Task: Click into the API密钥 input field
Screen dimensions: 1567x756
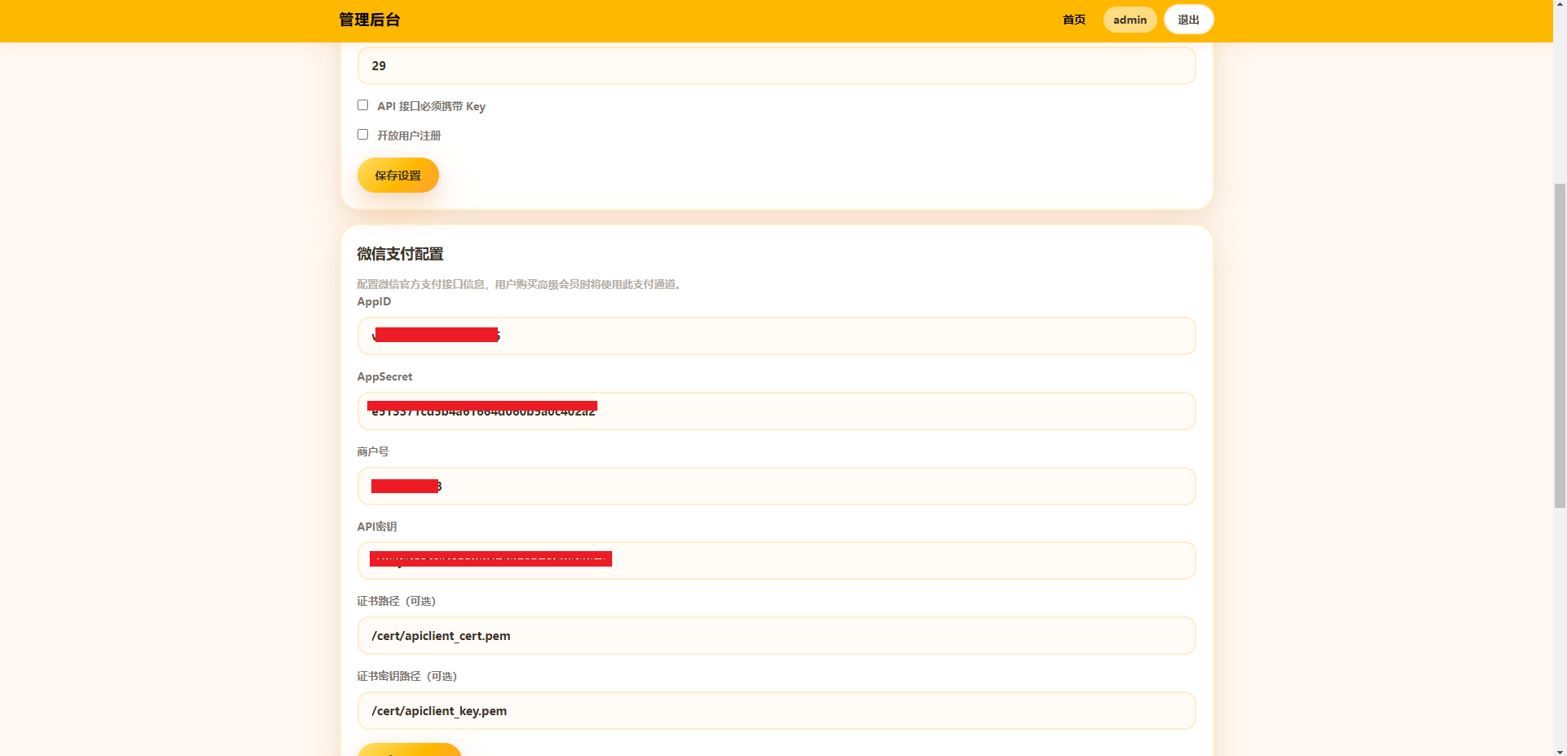Action: tap(776, 560)
